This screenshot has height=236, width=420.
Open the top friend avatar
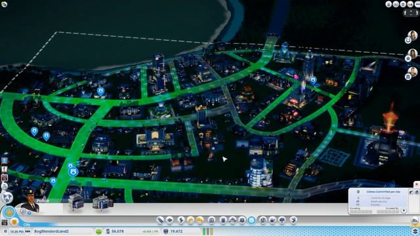click(x=413, y=35)
